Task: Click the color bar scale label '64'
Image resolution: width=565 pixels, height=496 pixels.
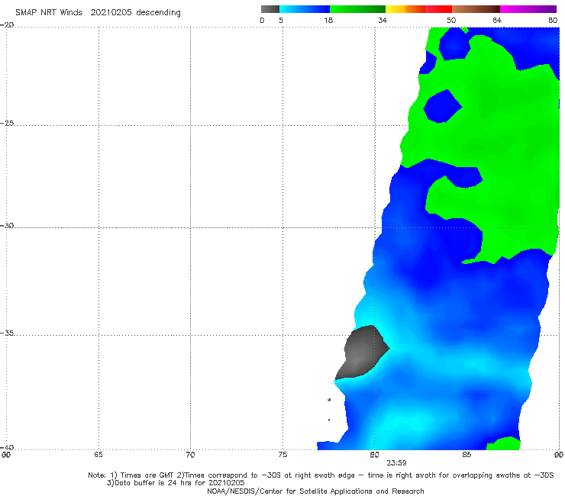Action: coord(497,20)
